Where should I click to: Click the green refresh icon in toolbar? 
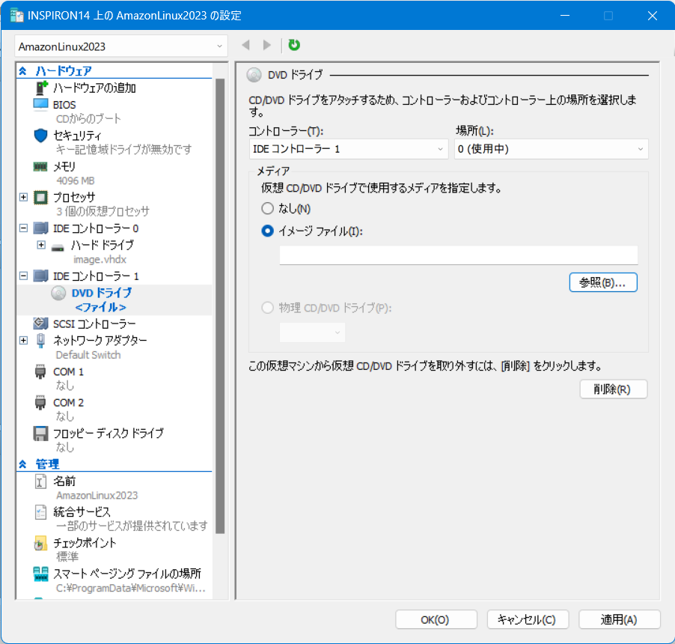point(294,46)
